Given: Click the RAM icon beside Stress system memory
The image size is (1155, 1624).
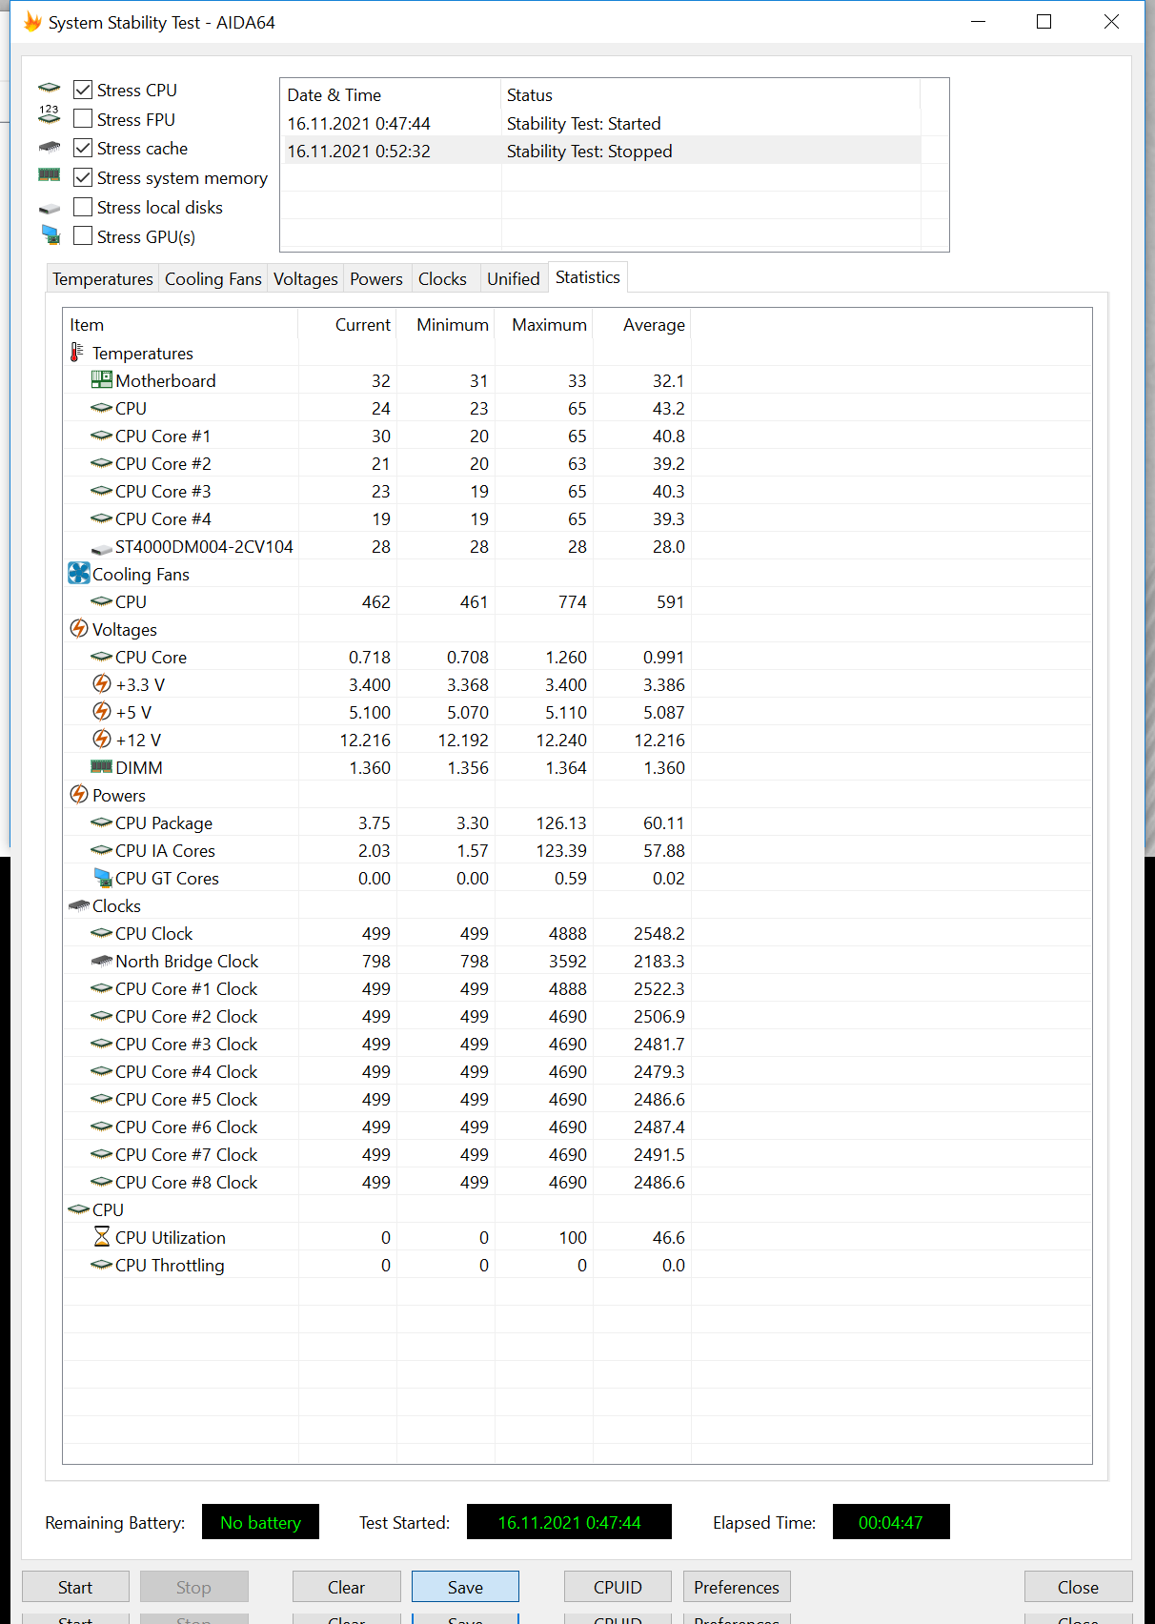Looking at the screenshot, I should (50, 175).
